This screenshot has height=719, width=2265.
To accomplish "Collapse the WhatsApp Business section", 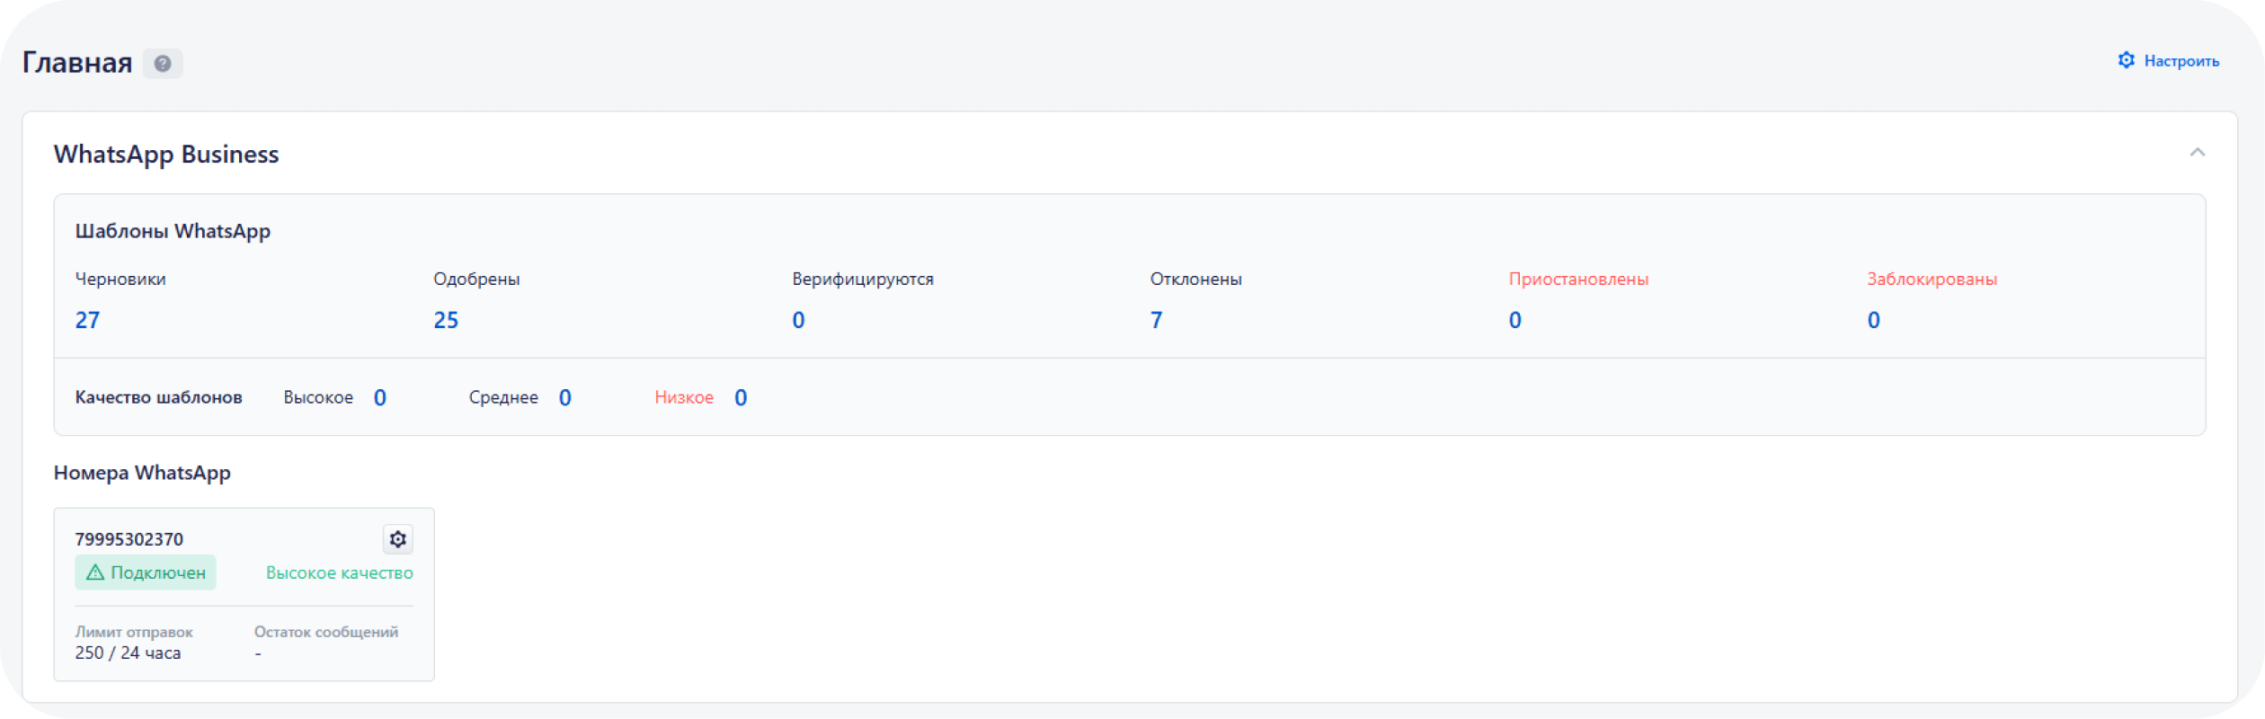I will click(2197, 152).
